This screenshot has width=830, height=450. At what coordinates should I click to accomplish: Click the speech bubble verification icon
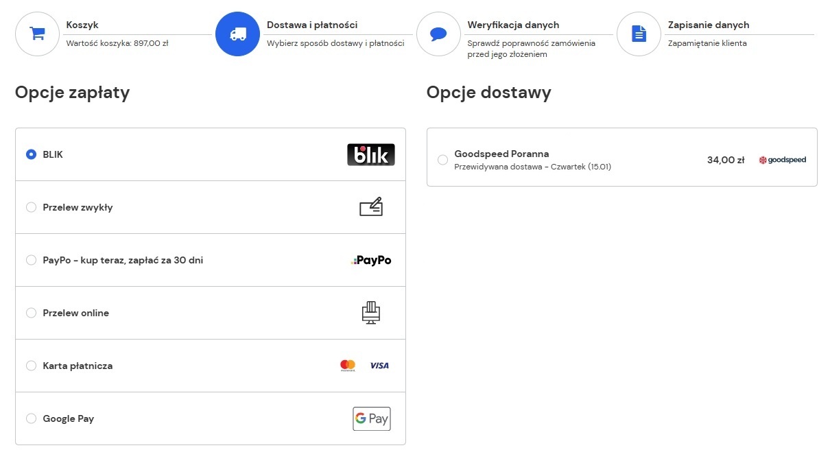(x=438, y=34)
